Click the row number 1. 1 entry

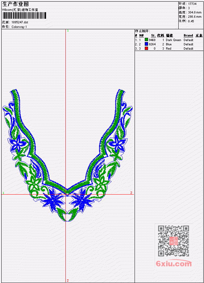click(x=138, y=40)
